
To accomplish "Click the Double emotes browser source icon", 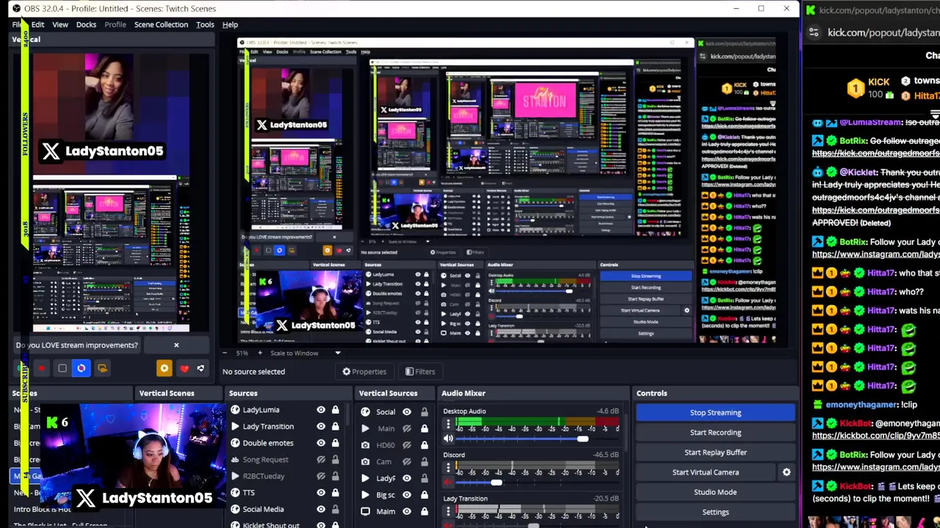I will [235, 443].
